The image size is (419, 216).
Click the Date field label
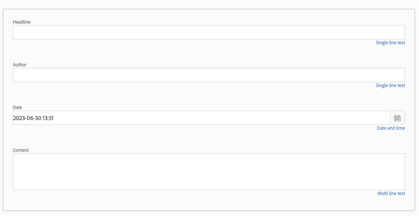pos(17,107)
